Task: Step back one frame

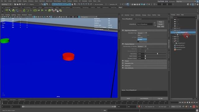Action: pos(183,102)
